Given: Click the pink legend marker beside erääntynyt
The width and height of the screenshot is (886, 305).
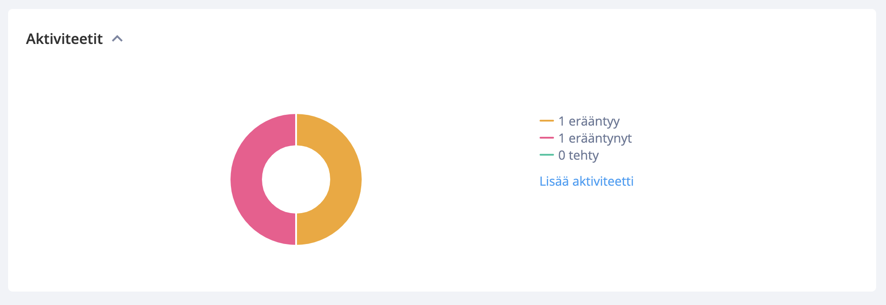Looking at the screenshot, I should pyautogui.click(x=546, y=138).
